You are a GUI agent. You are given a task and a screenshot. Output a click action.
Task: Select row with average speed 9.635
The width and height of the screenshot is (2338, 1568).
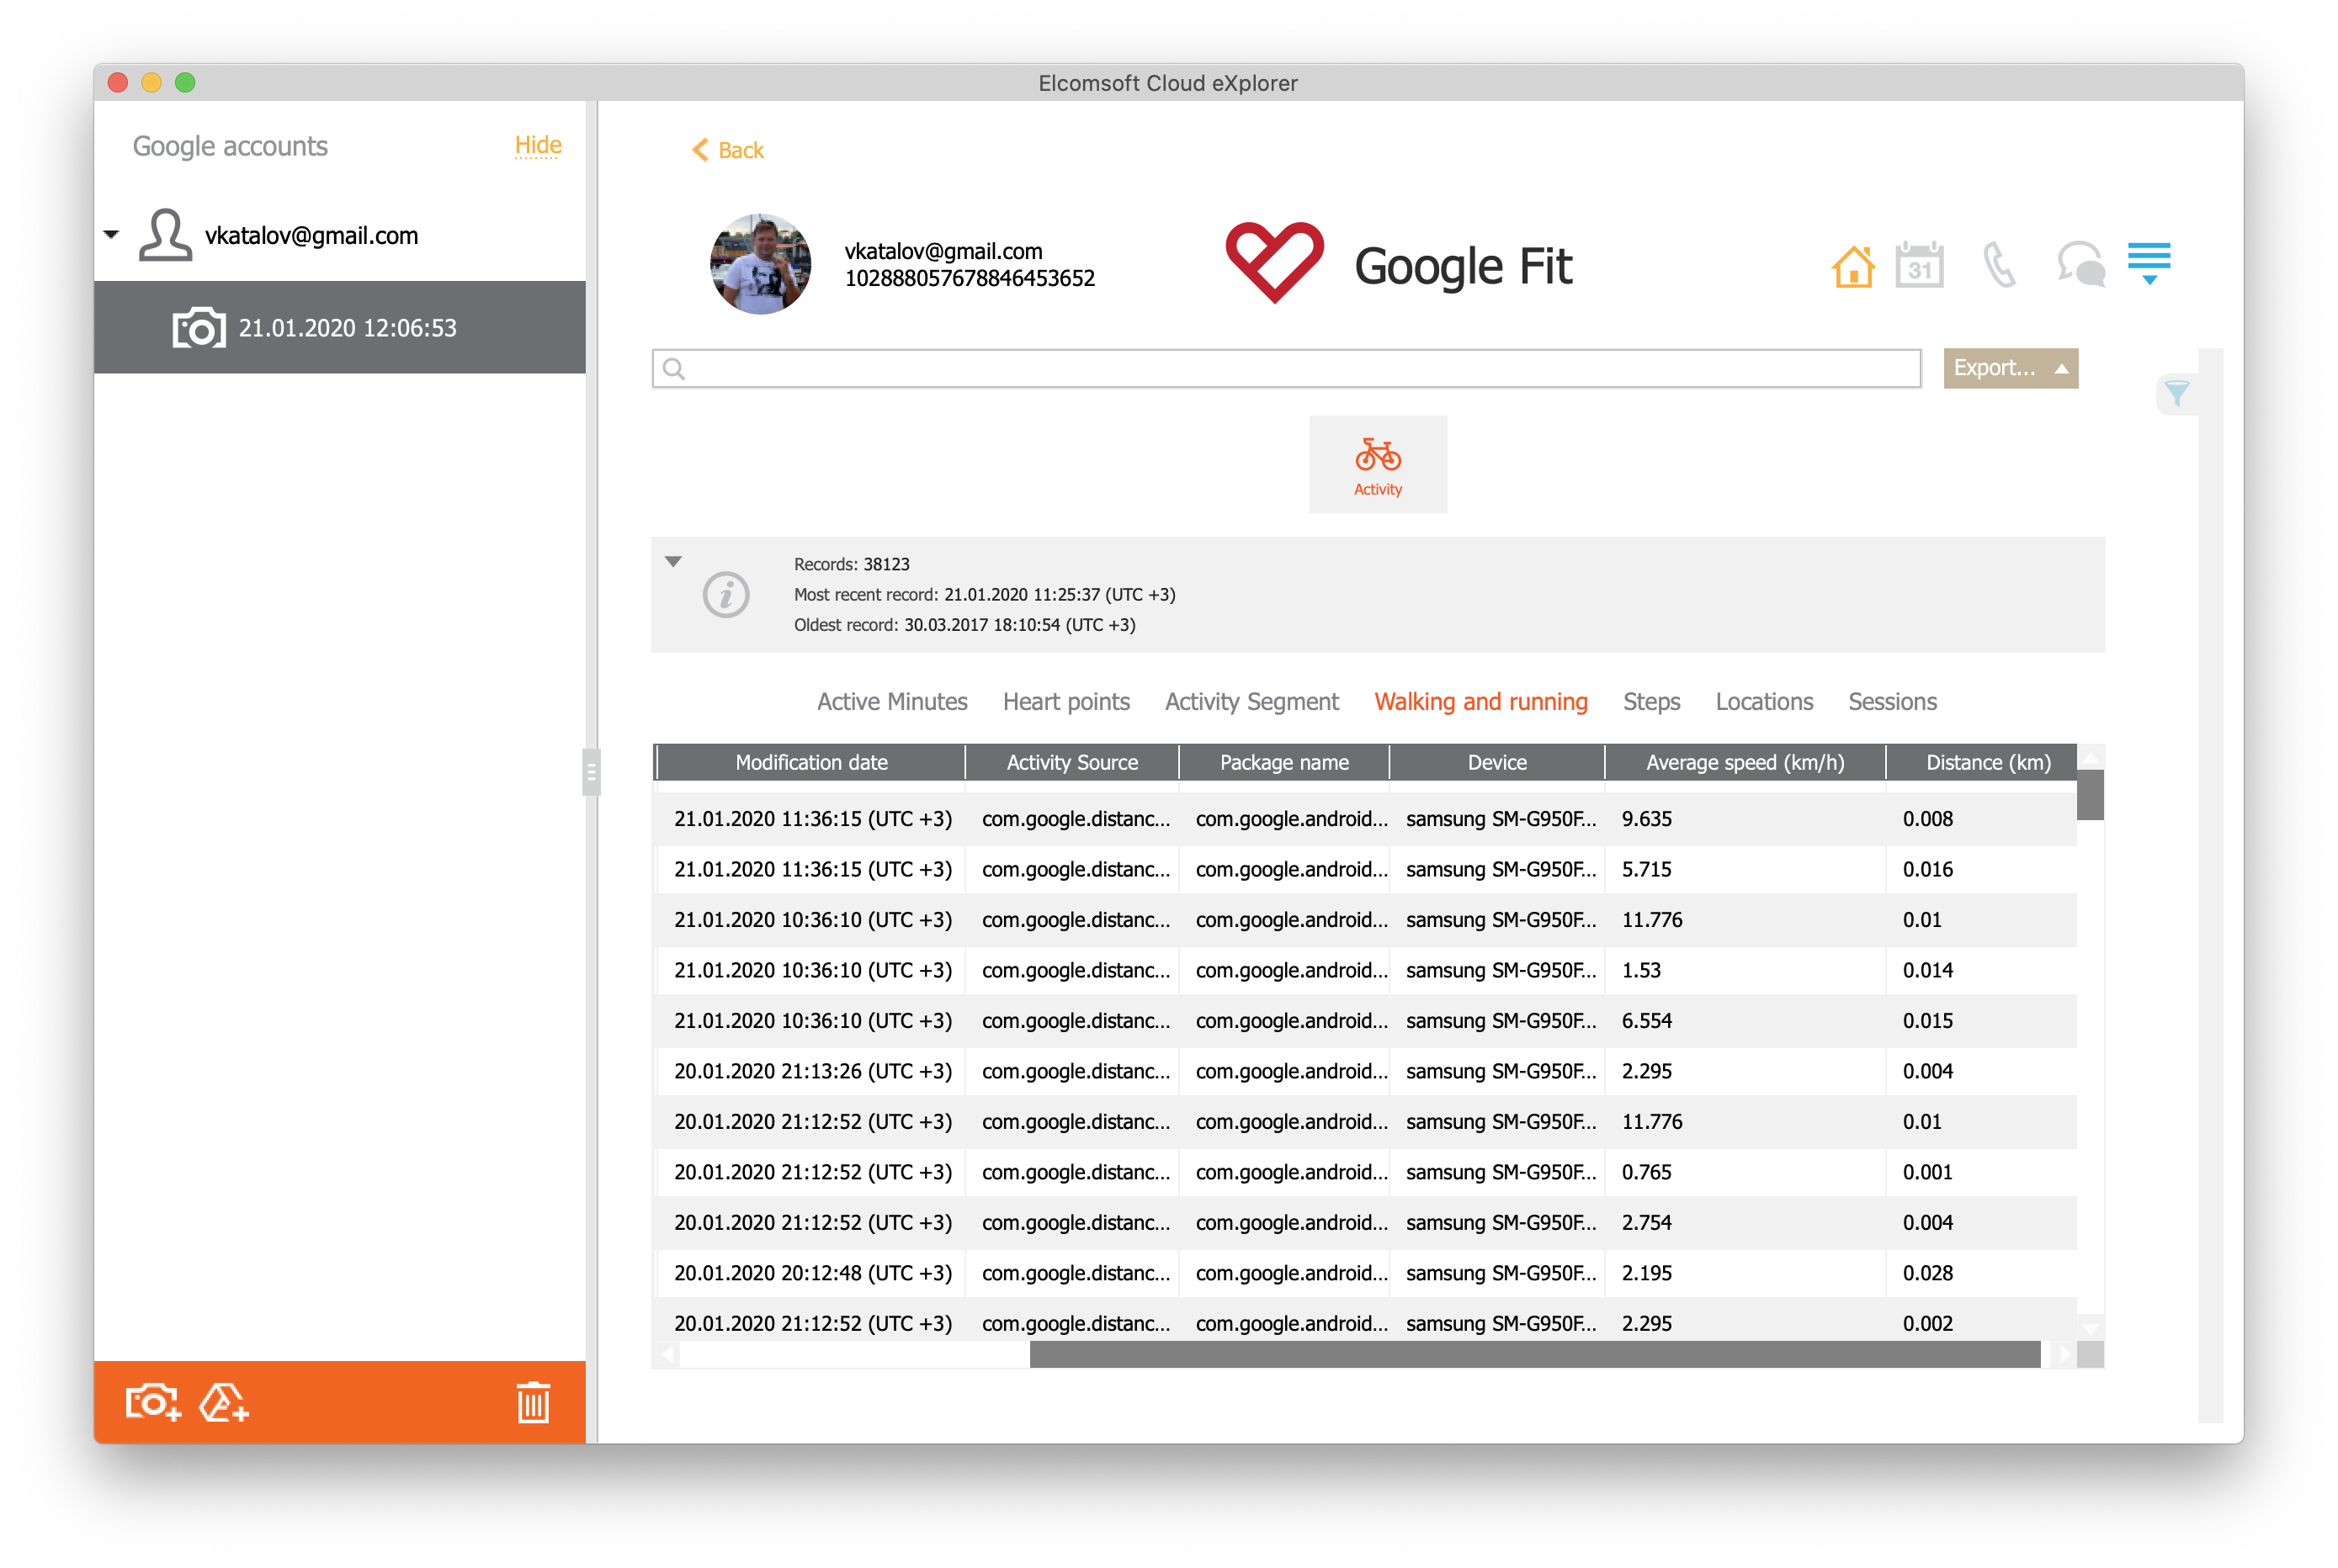[x=1366, y=819]
